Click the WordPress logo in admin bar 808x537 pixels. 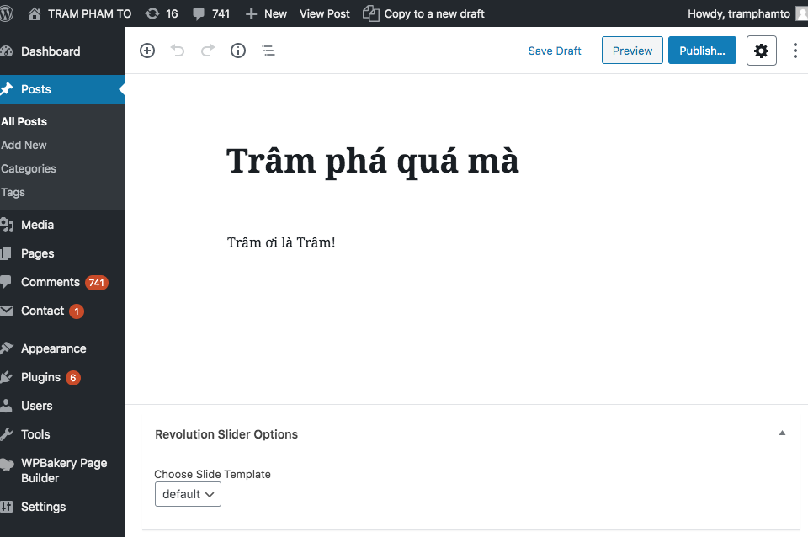tap(8, 13)
